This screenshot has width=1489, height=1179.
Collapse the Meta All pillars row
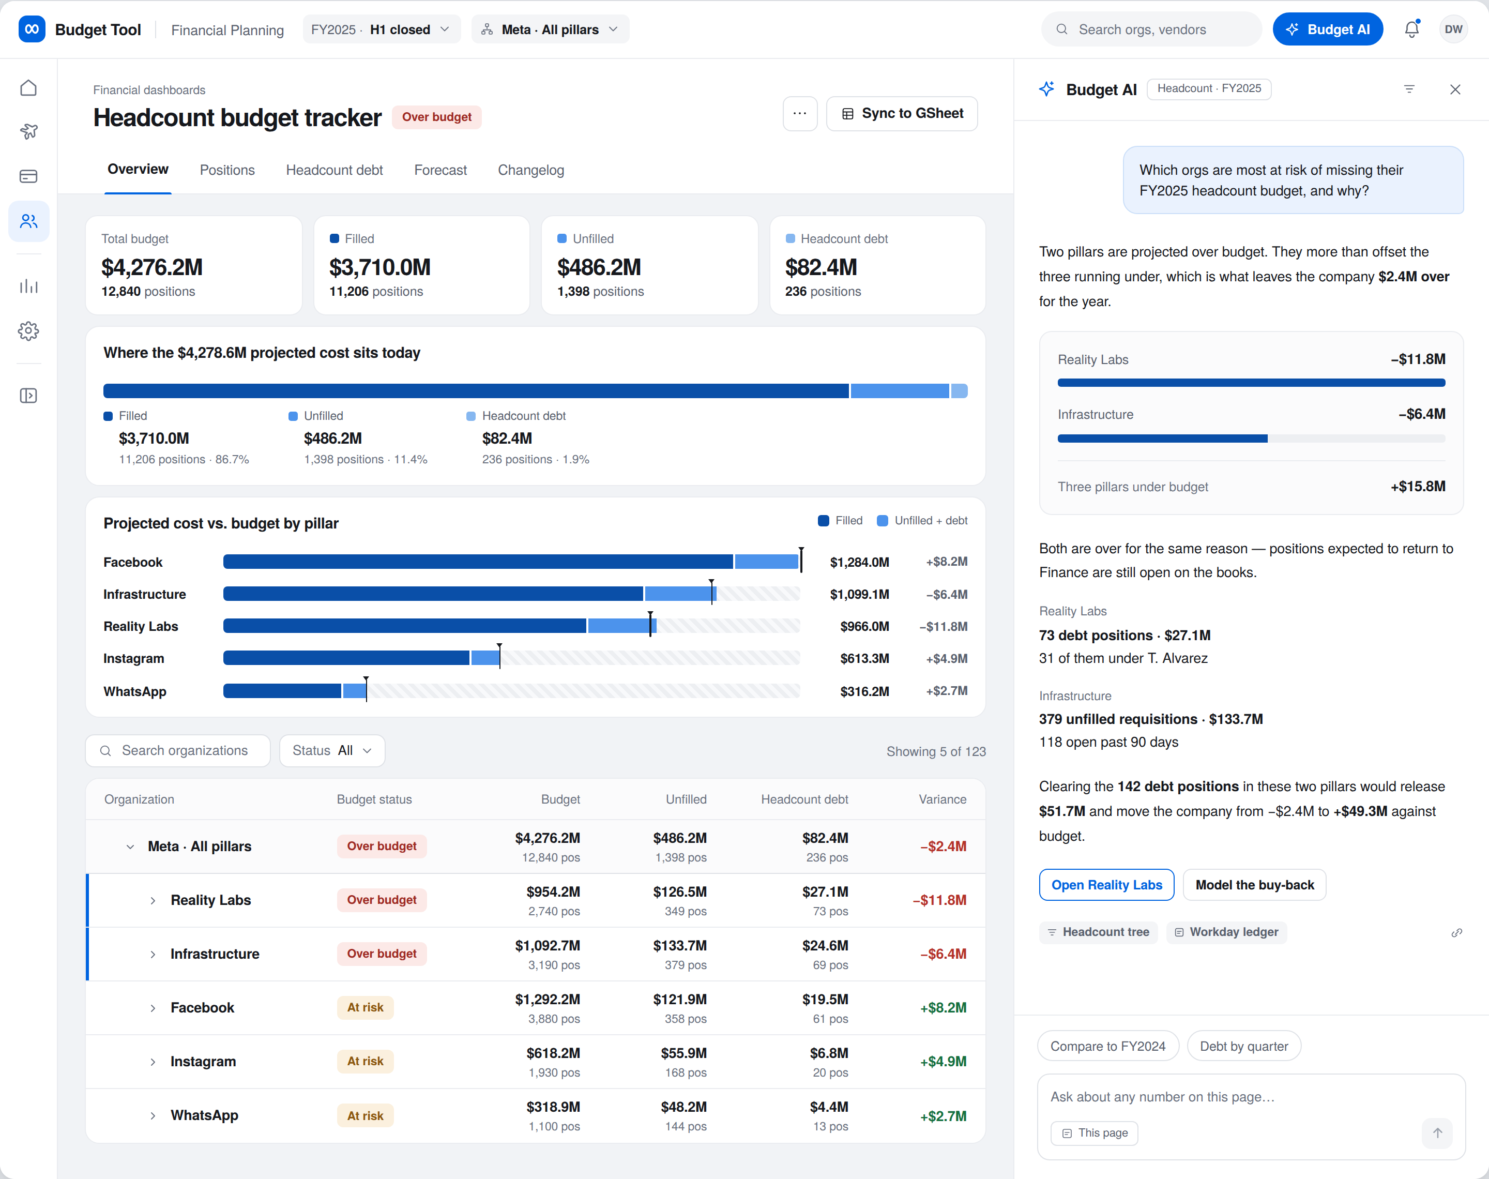pyautogui.click(x=130, y=847)
